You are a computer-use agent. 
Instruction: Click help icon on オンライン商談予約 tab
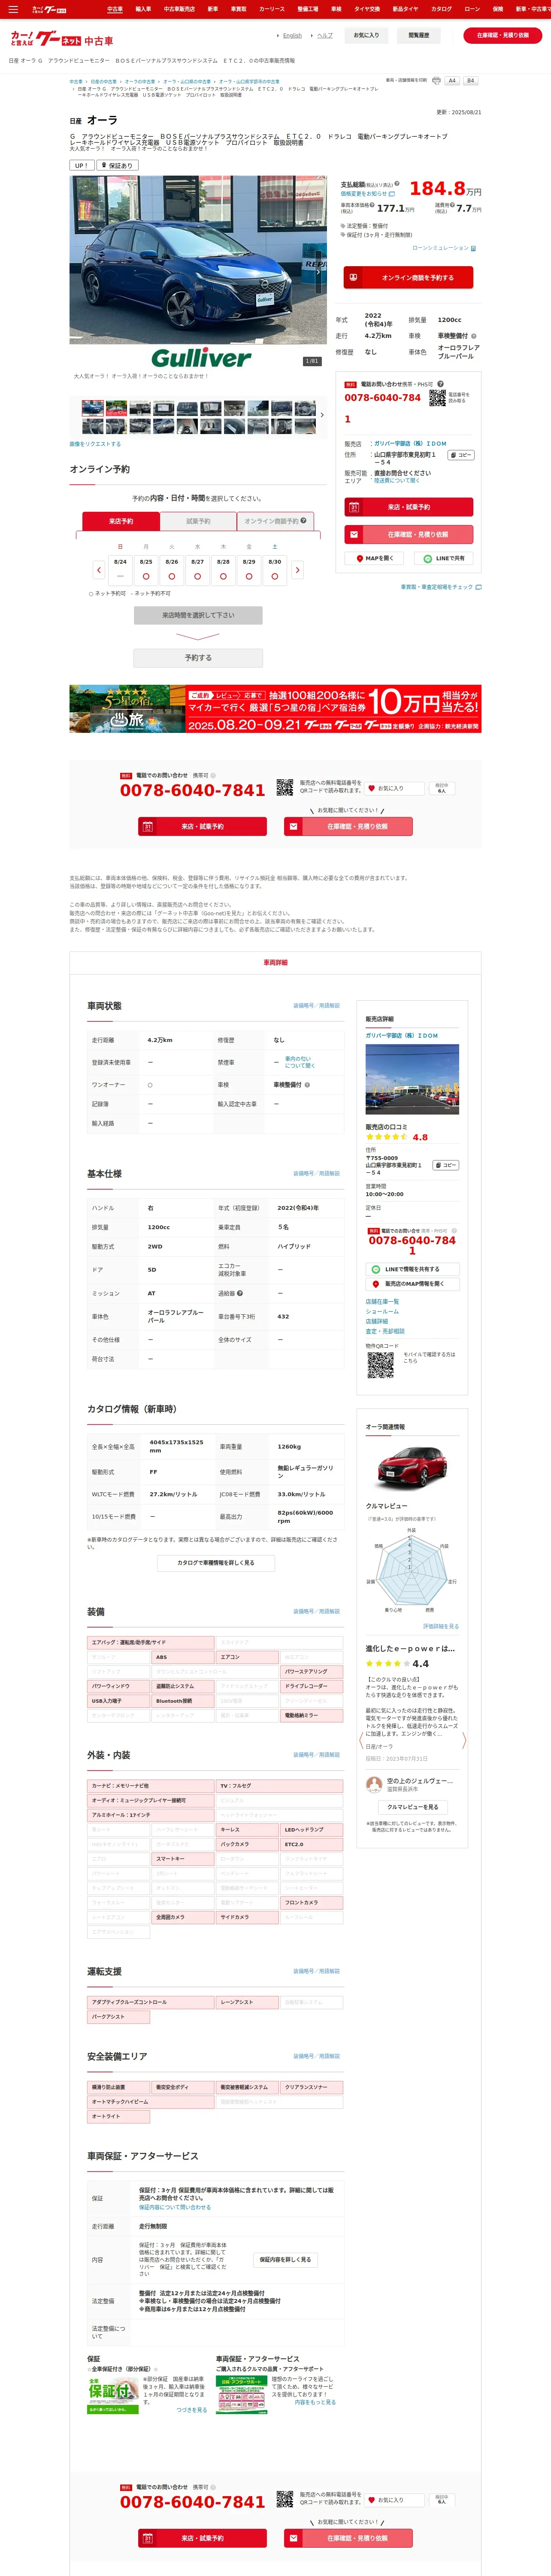(x=303, y=521)
